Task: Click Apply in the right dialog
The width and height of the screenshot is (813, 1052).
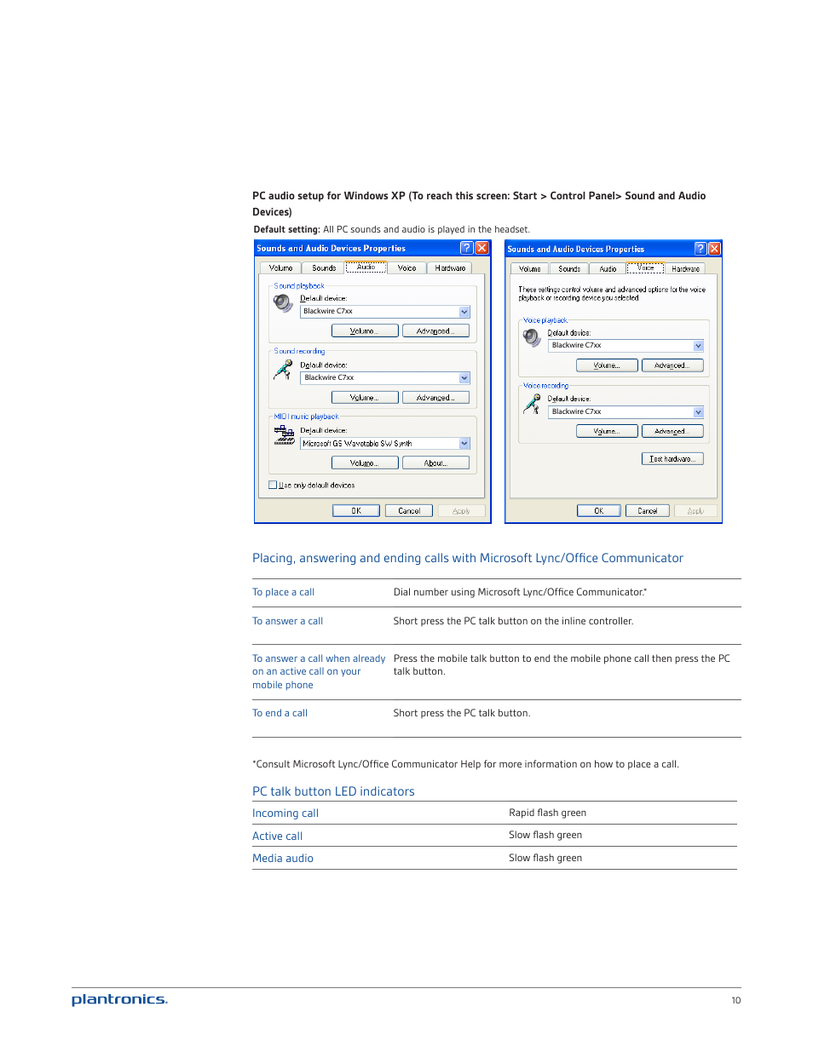Action: [695, 511]
